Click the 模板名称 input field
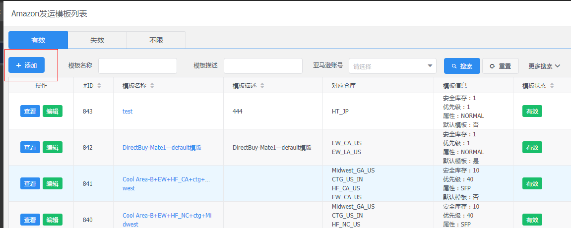Screen dimensions: 571x228 pyautogui.click(x=137, y=66)
